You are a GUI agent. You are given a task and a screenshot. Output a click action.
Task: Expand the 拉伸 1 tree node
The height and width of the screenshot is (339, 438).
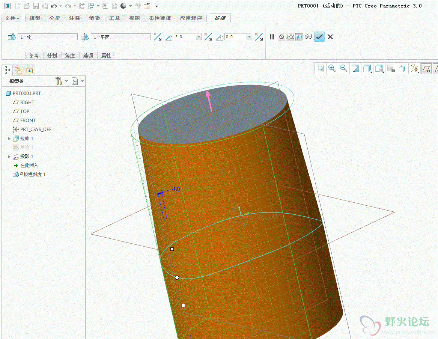point(9,138)
